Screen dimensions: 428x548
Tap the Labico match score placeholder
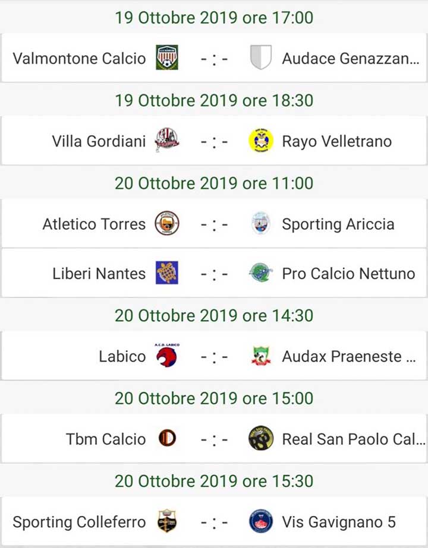(x=214, y=356)
